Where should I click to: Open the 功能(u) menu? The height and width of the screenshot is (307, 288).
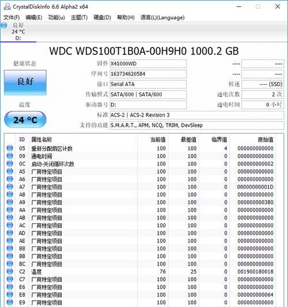pos(56,18)
